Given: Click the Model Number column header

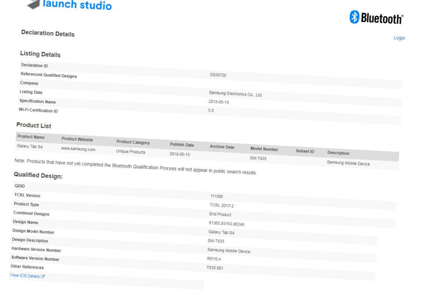Looking at the screenshot, I should tap(264, 149).
